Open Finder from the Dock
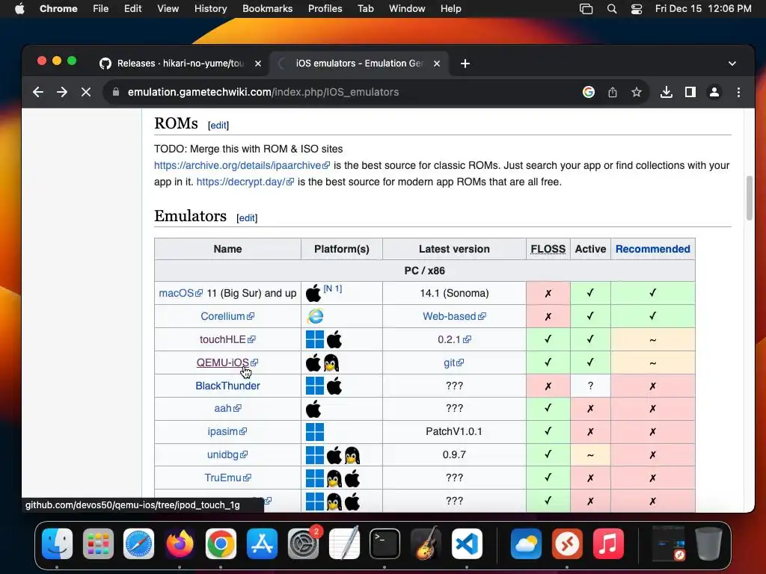766x574 pixels. 57,543
